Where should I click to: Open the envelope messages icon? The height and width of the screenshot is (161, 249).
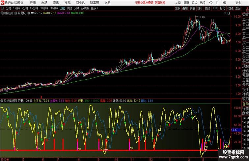pos(225,3)
